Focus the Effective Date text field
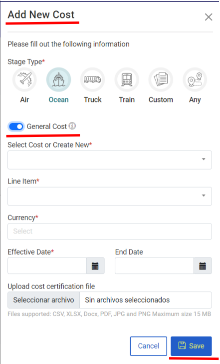 tap(47, 265)
